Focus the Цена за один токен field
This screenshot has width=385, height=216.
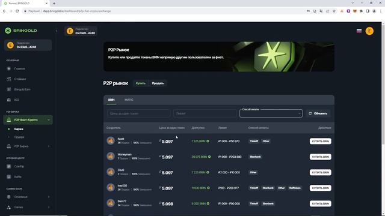pos(138,113)
